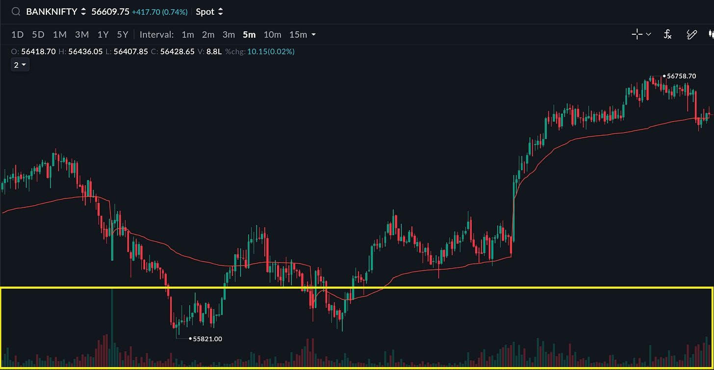Image resolution: width=714 pixels, height=370 pixels.
Task: Select the 5D time range
Action: 38,35
